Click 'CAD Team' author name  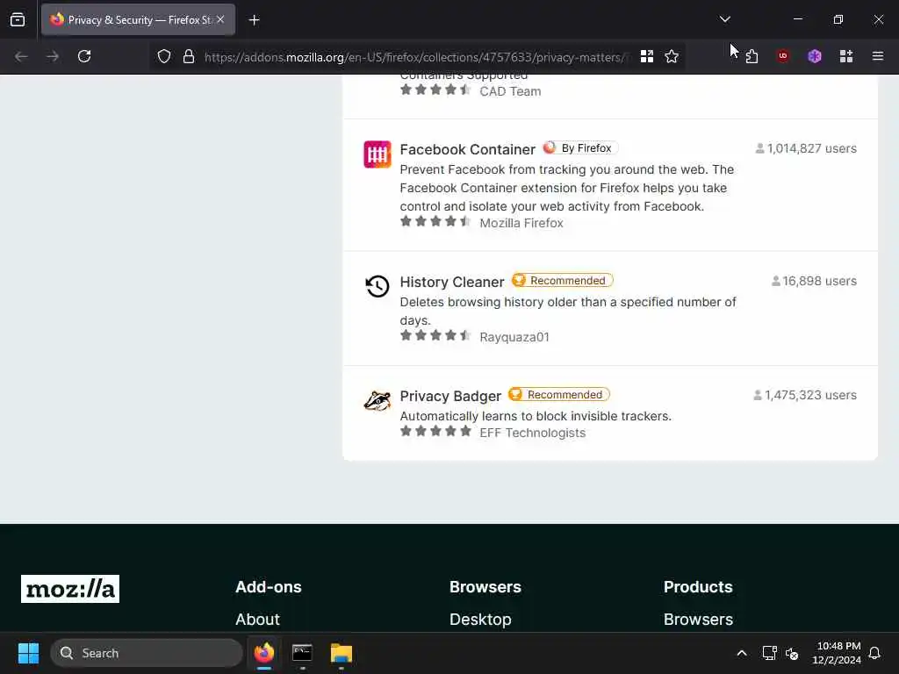[510, 91]
